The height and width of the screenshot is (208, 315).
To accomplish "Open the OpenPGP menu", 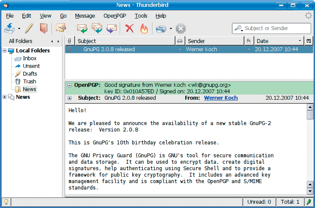I will tap(115, 16).
